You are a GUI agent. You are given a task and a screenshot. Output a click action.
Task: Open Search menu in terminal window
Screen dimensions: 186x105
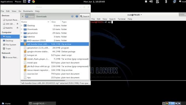(x=112, y=19)
